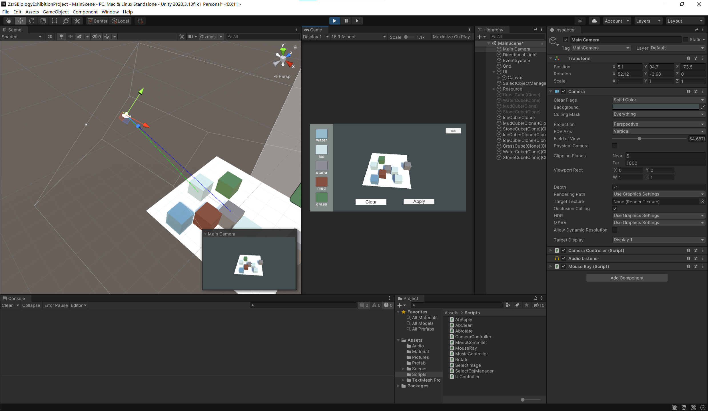This screenshot has width=708, height=411.
Task: Add new object in Hierarchy plus
Action: 482,37
